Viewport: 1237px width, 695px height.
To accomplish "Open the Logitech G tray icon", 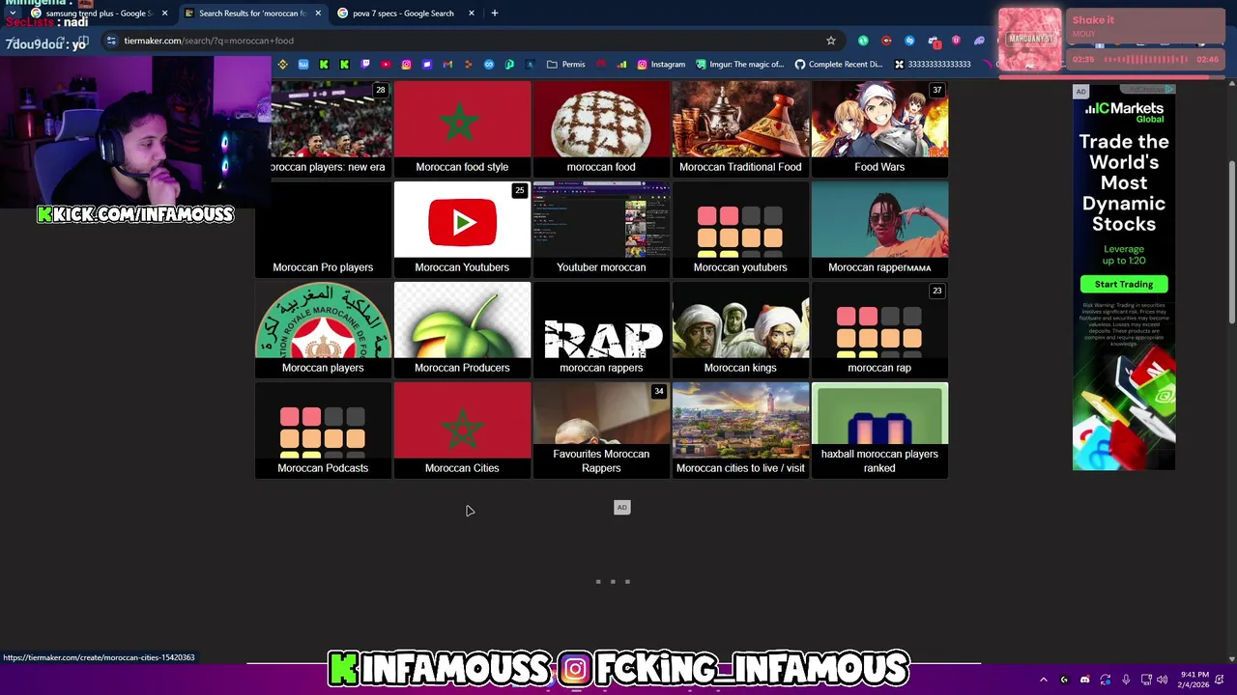I will point(1064,680).
